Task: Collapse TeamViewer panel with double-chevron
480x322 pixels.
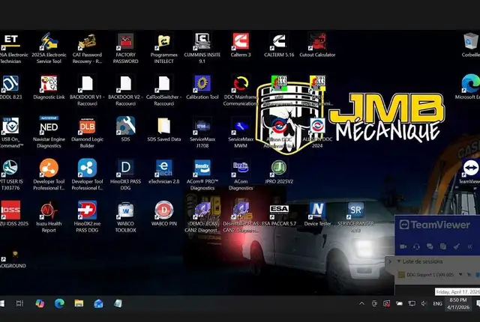Action: point(470,246)
